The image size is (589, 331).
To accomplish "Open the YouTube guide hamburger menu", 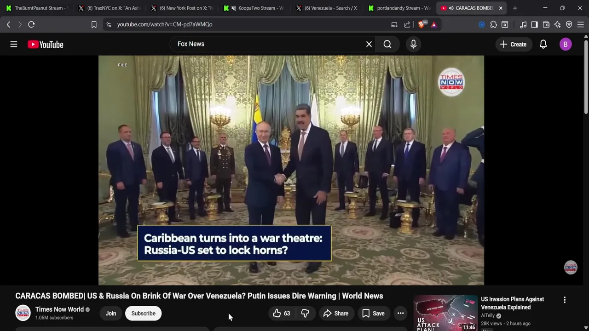I will pos(14,44).
